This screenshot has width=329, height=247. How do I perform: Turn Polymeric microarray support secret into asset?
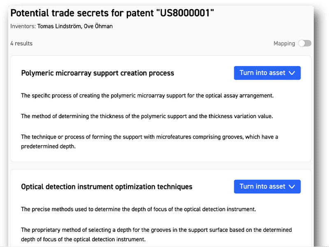click(x=262, y=73)
